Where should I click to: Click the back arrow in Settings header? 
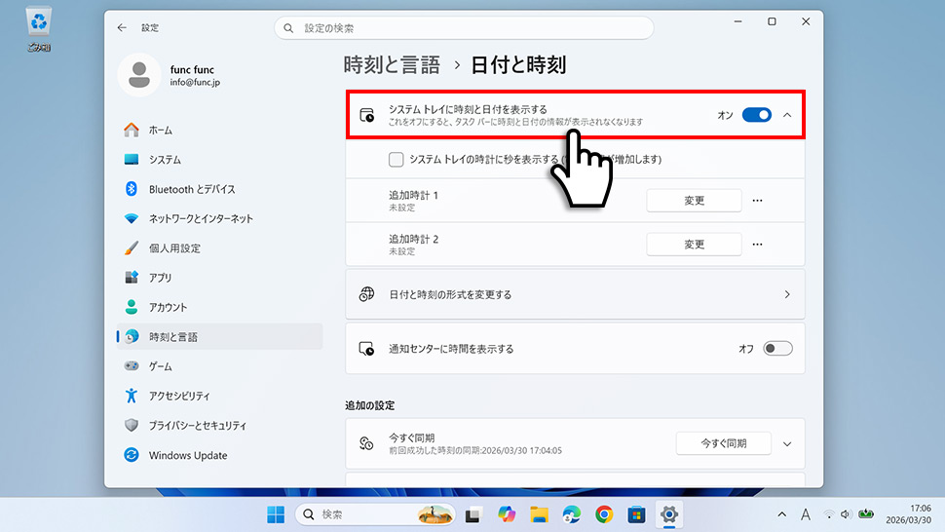121,28
